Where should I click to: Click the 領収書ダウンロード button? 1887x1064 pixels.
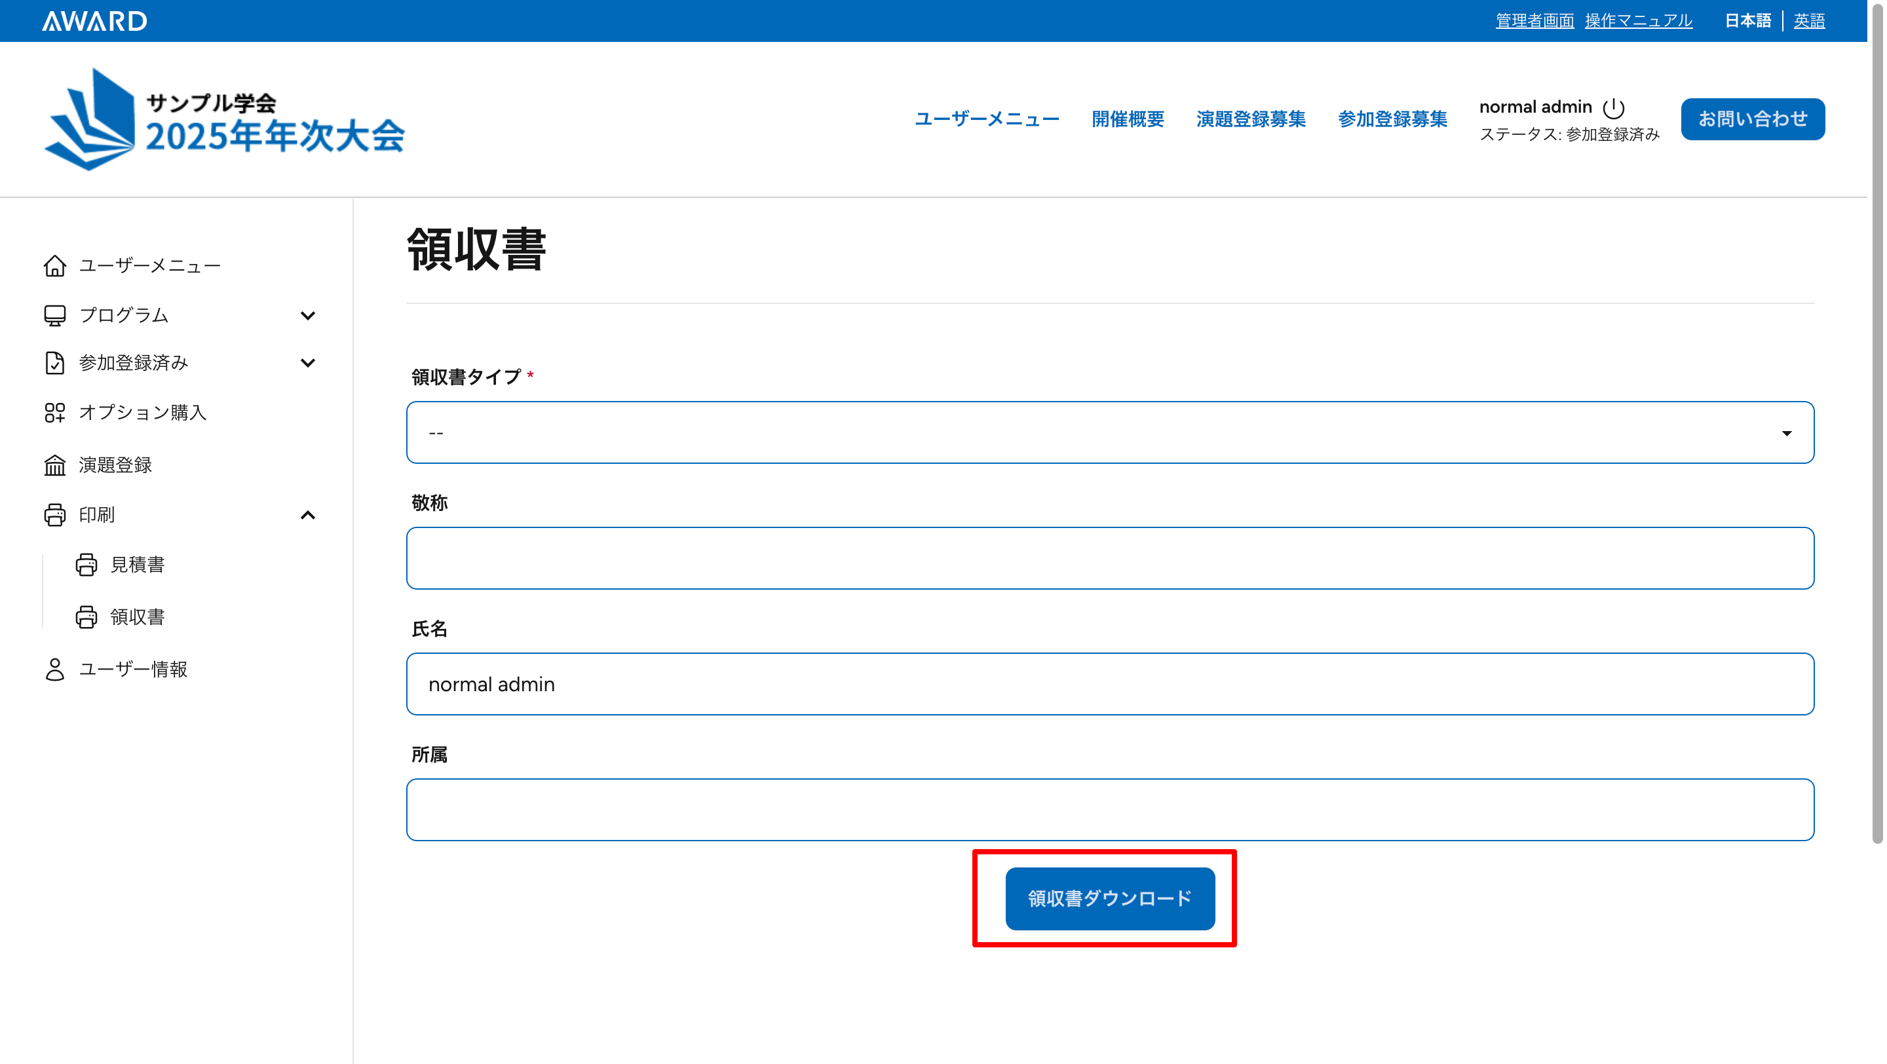pos(1110,898)
